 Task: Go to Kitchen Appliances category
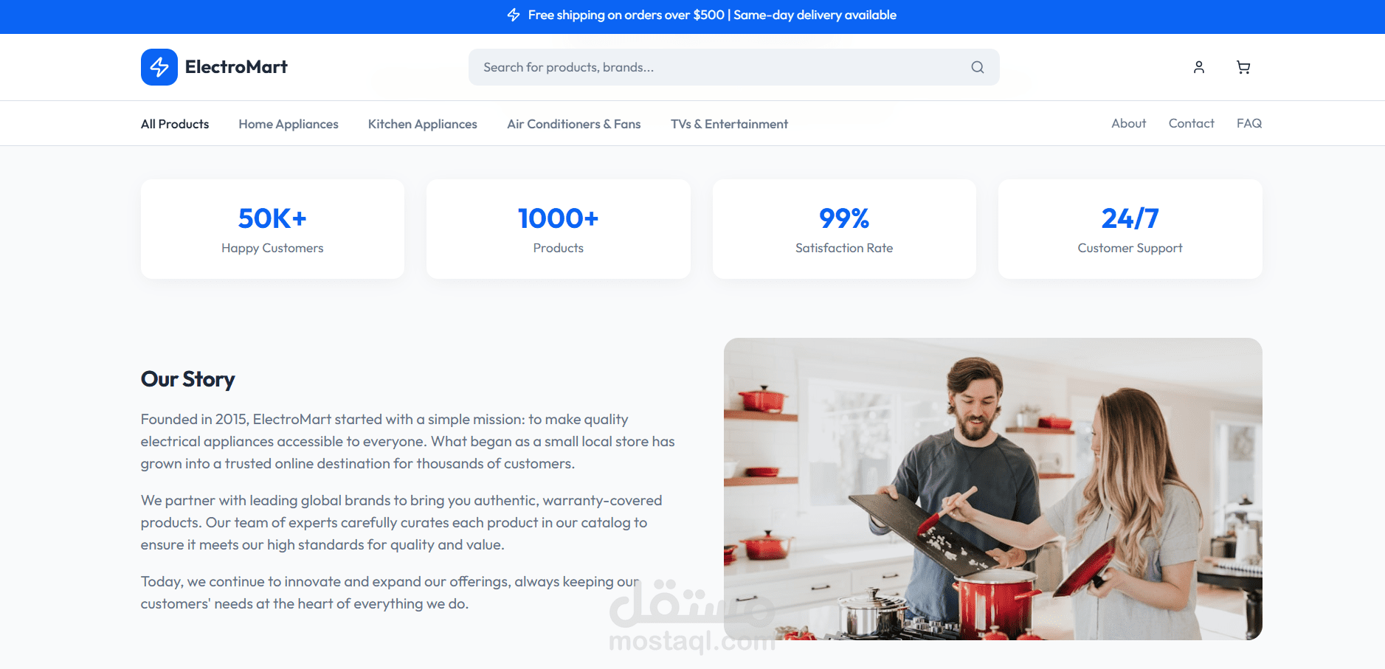click(x=423, y=124)
